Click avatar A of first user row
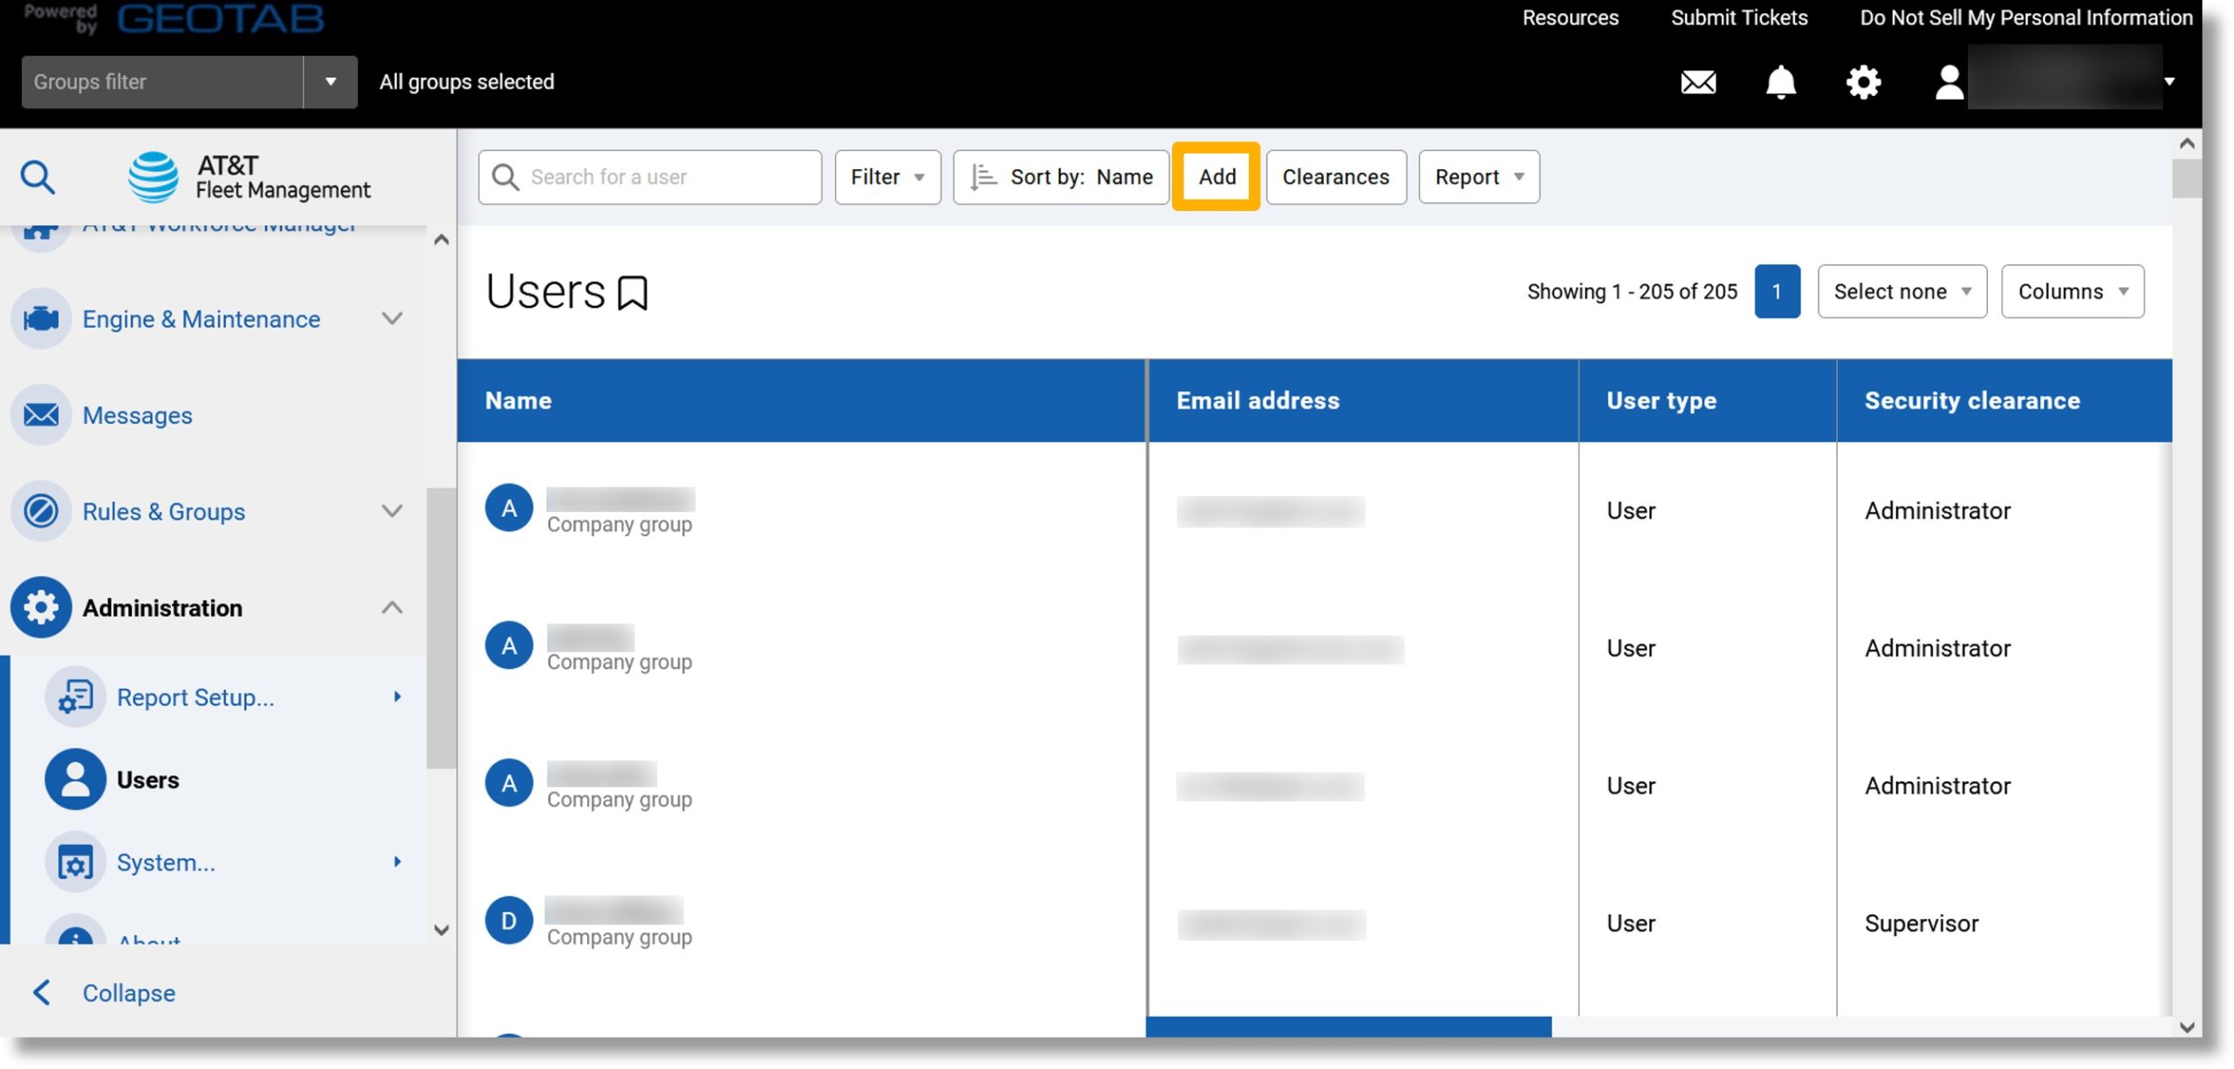Screen dimensions: 2234x1069 510,508
